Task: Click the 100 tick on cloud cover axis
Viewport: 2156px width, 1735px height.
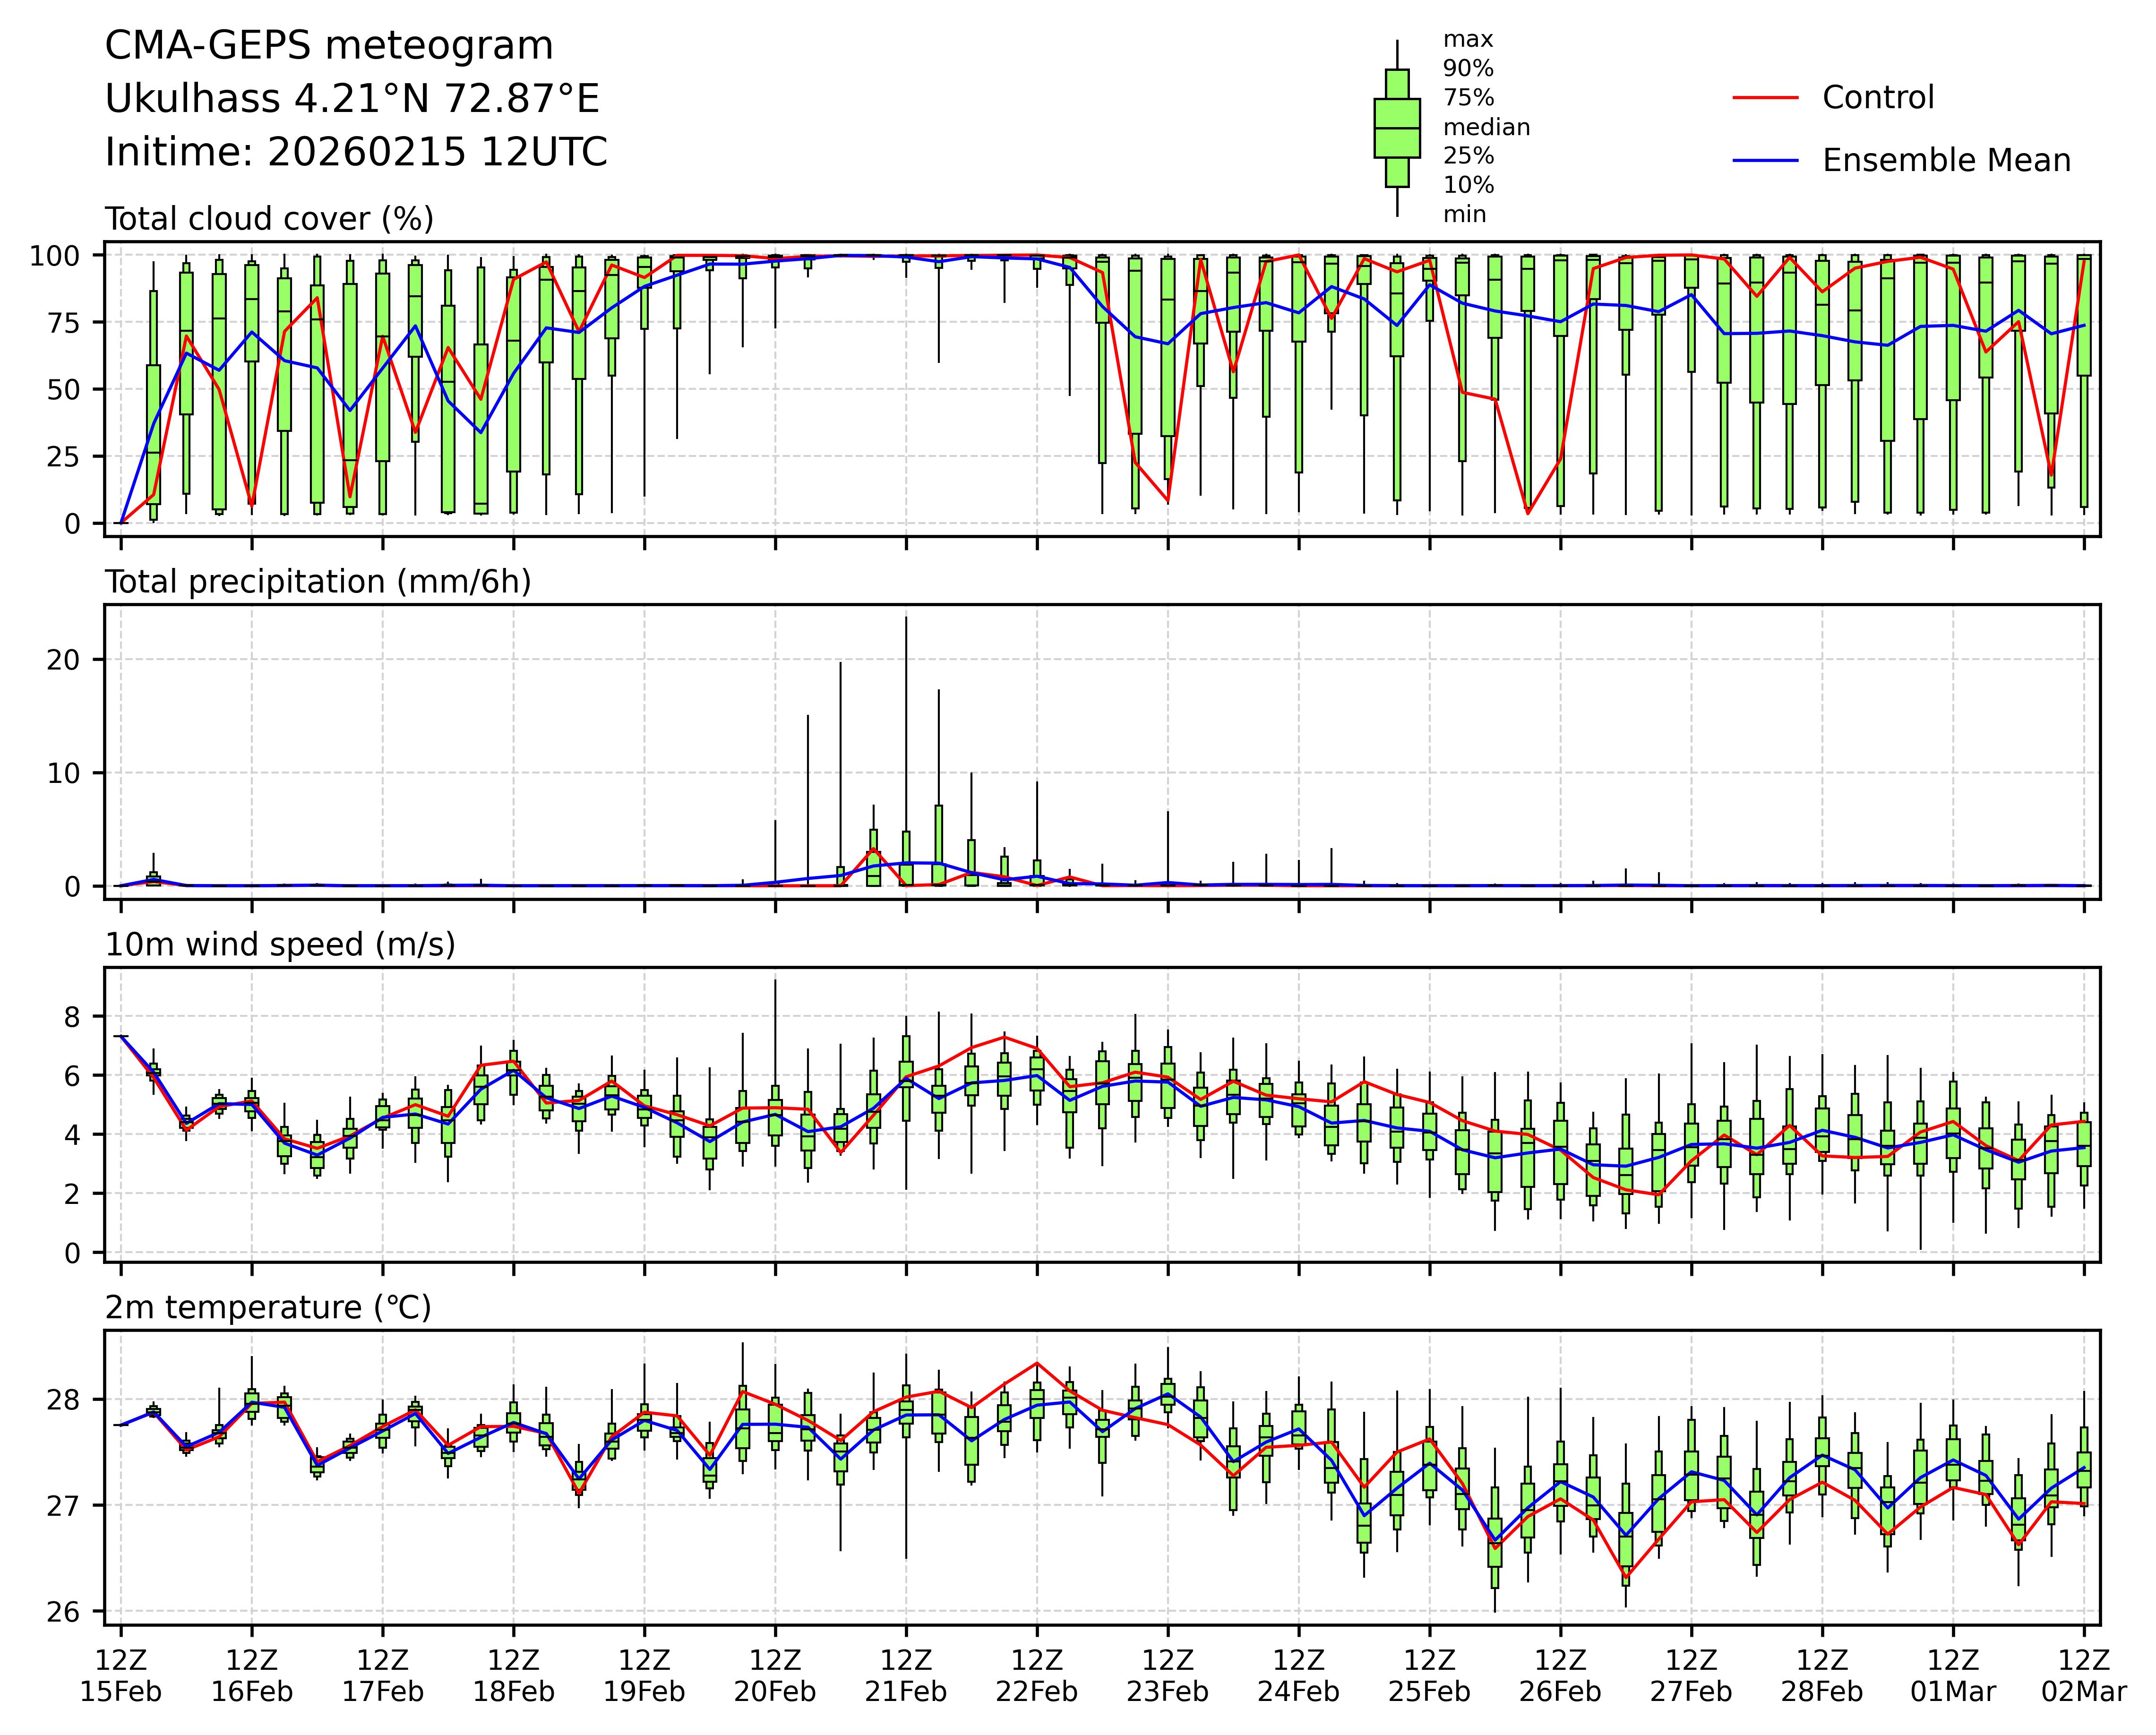Action: pos(54,256)
